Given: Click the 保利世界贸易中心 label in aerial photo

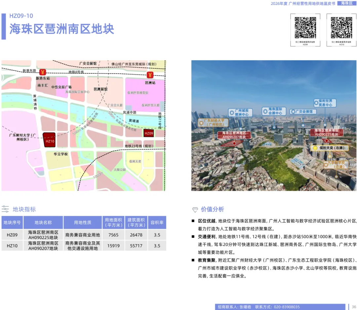Looking at the screenshot, I should coord(325,103).
